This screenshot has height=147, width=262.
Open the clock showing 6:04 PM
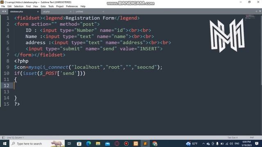(x=246, y=143)
